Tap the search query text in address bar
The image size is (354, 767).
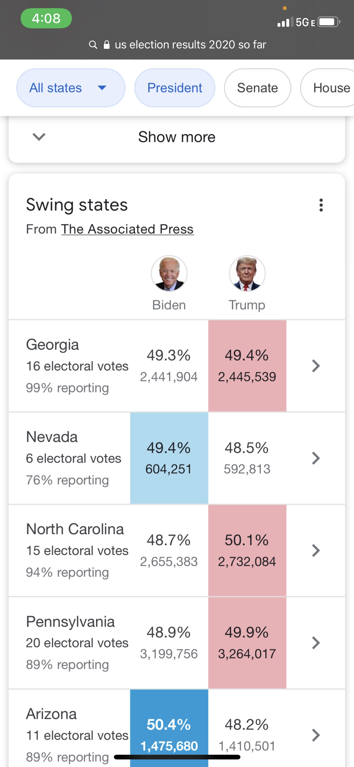[x=190, y=45]
